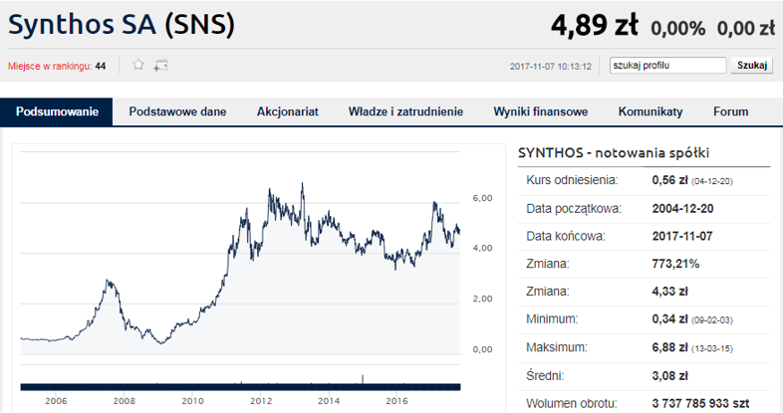Viewport: 783px width, 413px height.
Task: Click the 2012 label on chart axis
Action: [261, 400]
